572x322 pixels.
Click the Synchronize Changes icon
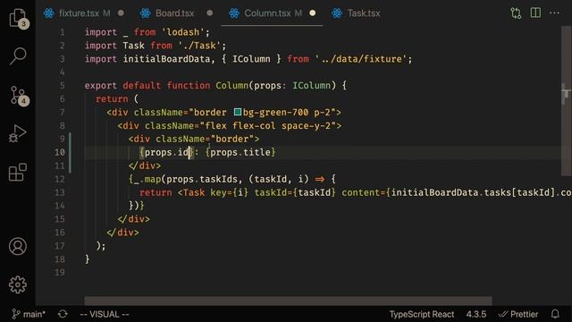click(63, 314)
